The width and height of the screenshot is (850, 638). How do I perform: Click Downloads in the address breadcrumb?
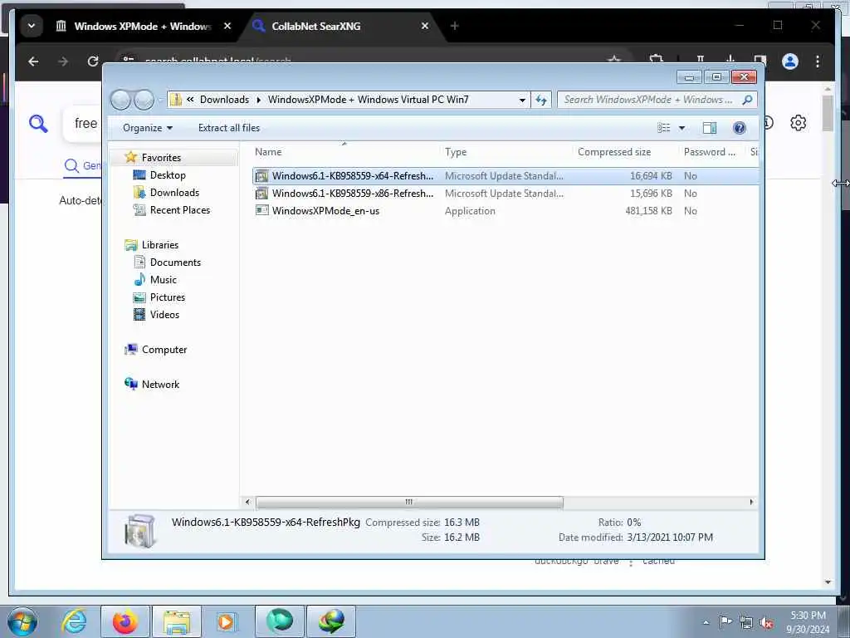224,100
